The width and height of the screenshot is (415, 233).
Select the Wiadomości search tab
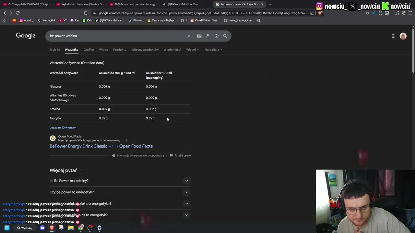172,50
